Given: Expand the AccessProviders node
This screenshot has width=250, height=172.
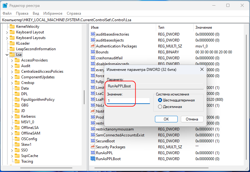Looking at the screenshot, I should (x=12, y=60).
